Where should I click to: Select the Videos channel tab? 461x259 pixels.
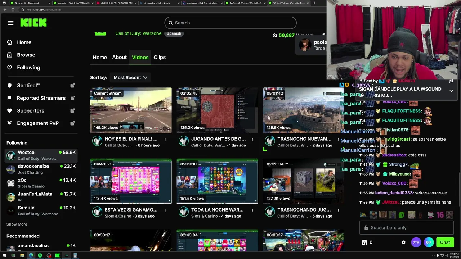[140, 58]
